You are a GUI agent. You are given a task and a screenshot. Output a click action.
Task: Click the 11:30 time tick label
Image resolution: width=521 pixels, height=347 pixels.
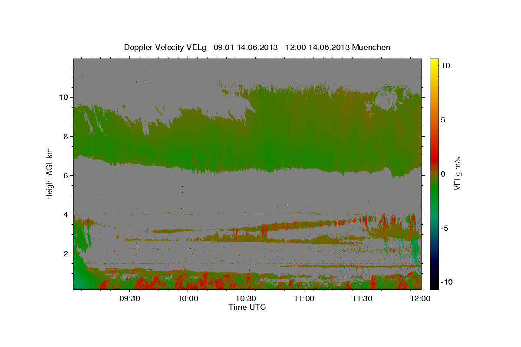(362, 299)
